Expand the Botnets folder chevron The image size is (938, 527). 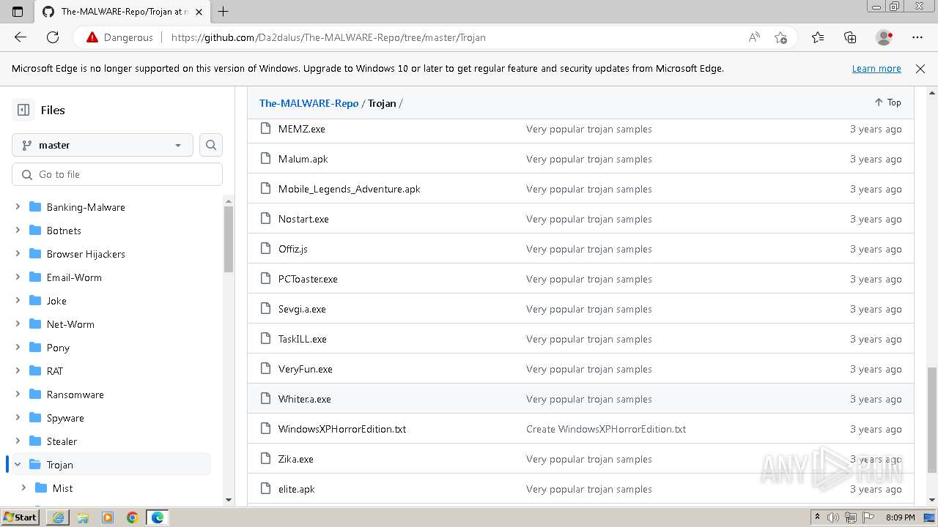[x=18, y=231]
